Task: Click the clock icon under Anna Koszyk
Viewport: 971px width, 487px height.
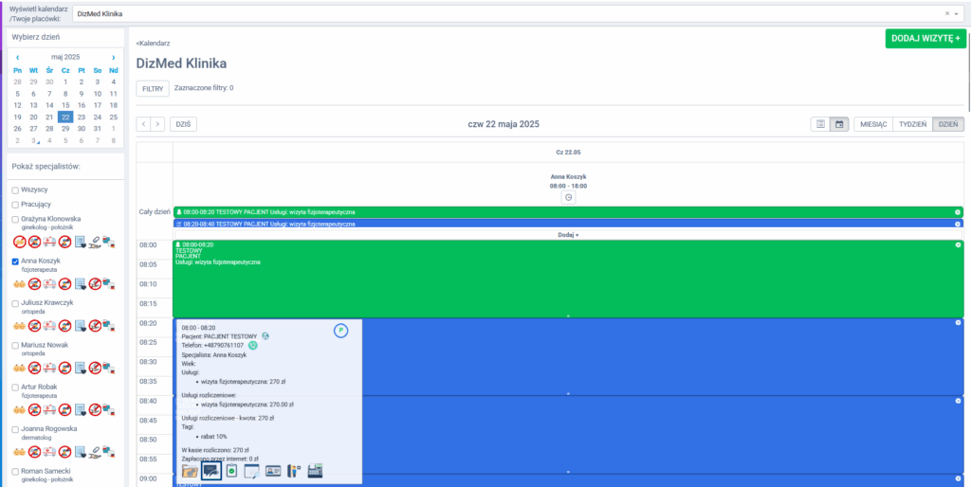Action: coord(568,197)
